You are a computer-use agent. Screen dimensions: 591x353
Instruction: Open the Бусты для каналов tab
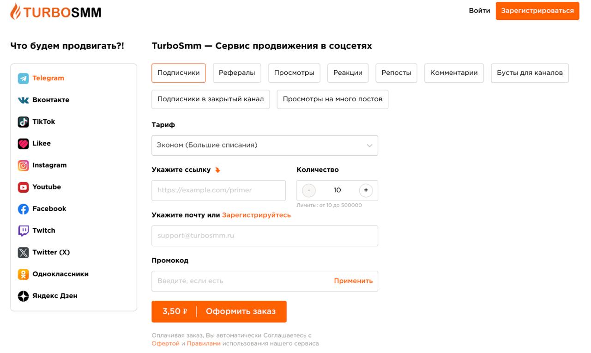pos(530,73)
